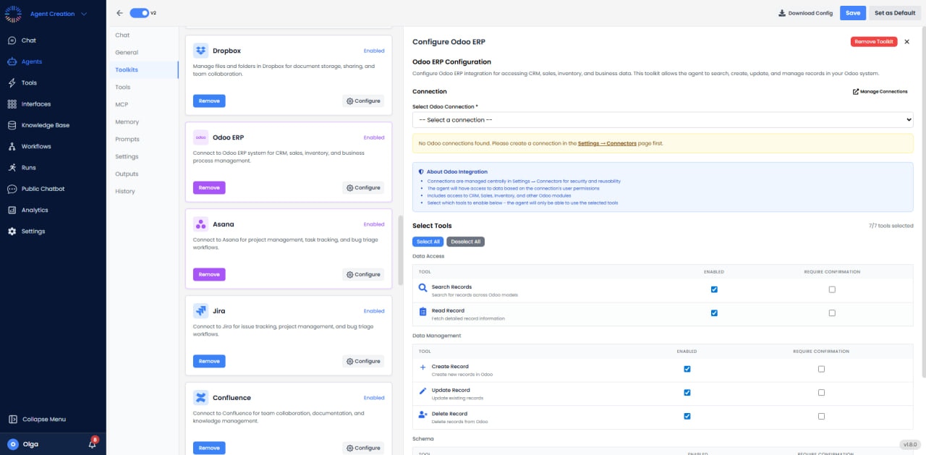926x455 pixels.
Task: Click the Save button
Action: coord(852,12)
